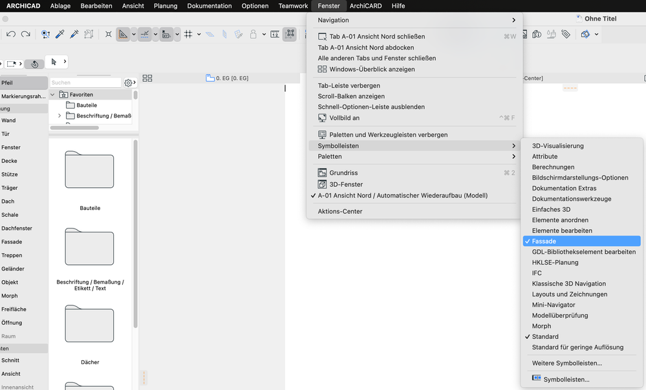Click the marquee selection icon
The image size is (646, 390).
tap(11, 64)
